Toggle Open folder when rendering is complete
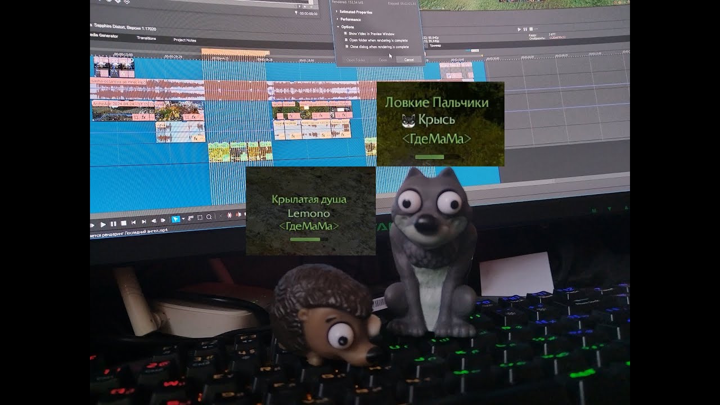Screen dimensions: 720x405 346,40
